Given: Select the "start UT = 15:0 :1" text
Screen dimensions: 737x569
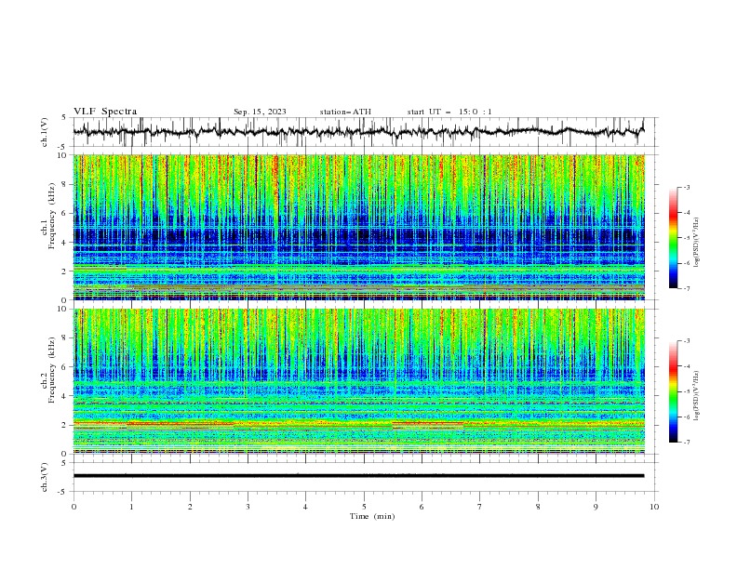Looking at the screenshot, I should pyautogui.click(x=449, y=112).
